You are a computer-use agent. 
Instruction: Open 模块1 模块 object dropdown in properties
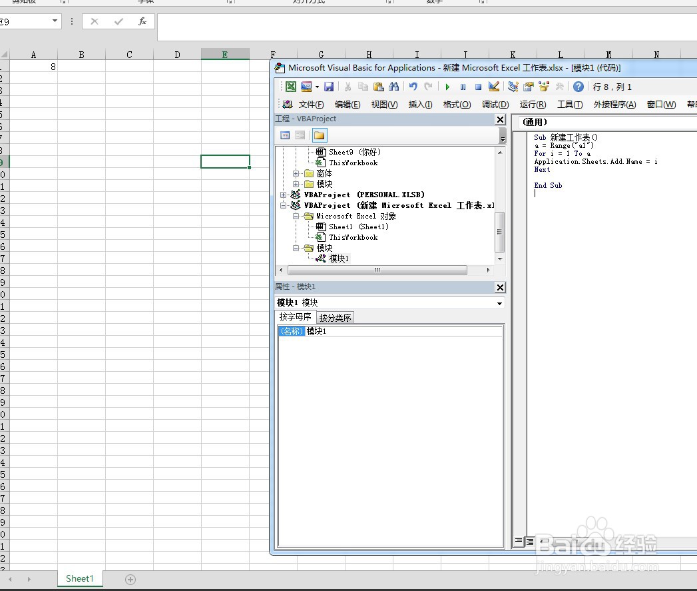click(500, 303)
